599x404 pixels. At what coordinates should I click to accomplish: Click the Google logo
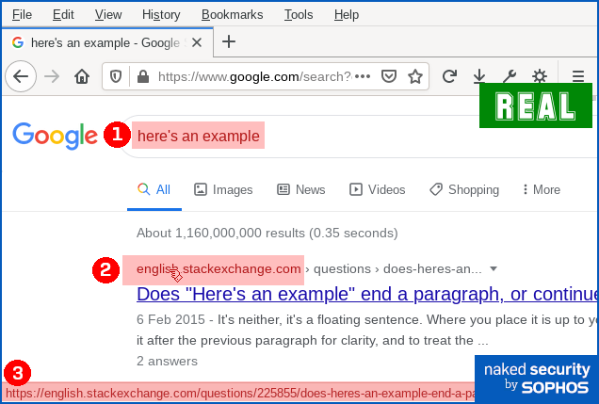pos(55,136)
